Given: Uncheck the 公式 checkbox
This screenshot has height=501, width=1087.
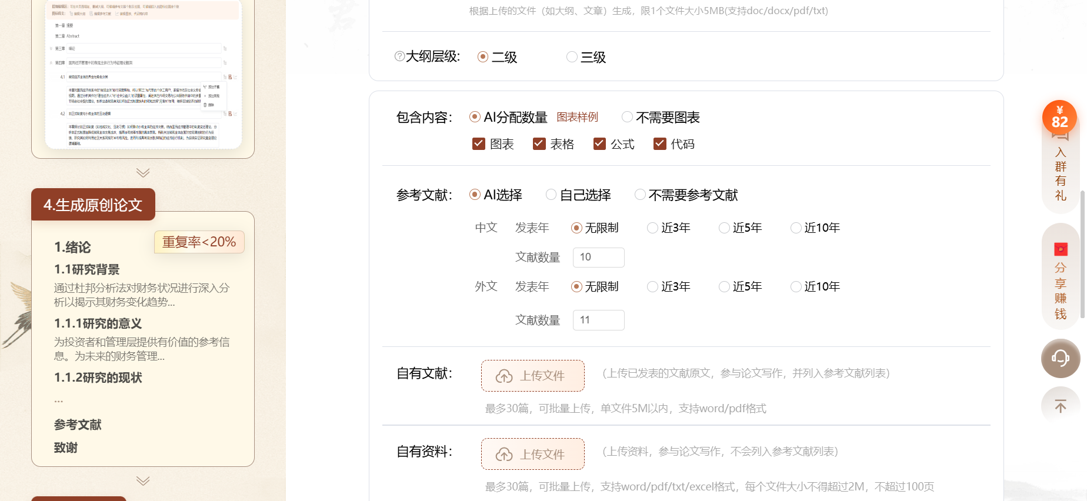Looking at the screenshot, I should pos(599,144).
